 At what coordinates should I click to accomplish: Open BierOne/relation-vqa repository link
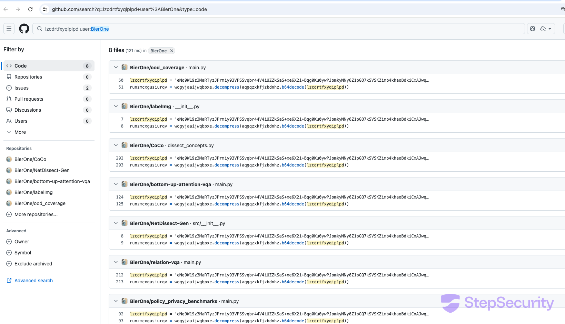click(155, 262)
